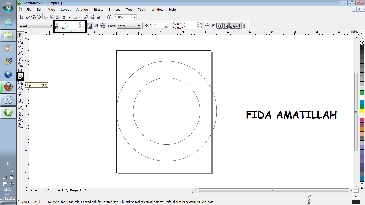Click the page height 11.0 field
The image size is (365, 205).
pos(69,27)
